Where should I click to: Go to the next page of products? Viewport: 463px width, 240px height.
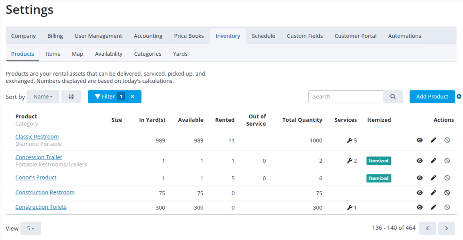click(x=446, y=228)
